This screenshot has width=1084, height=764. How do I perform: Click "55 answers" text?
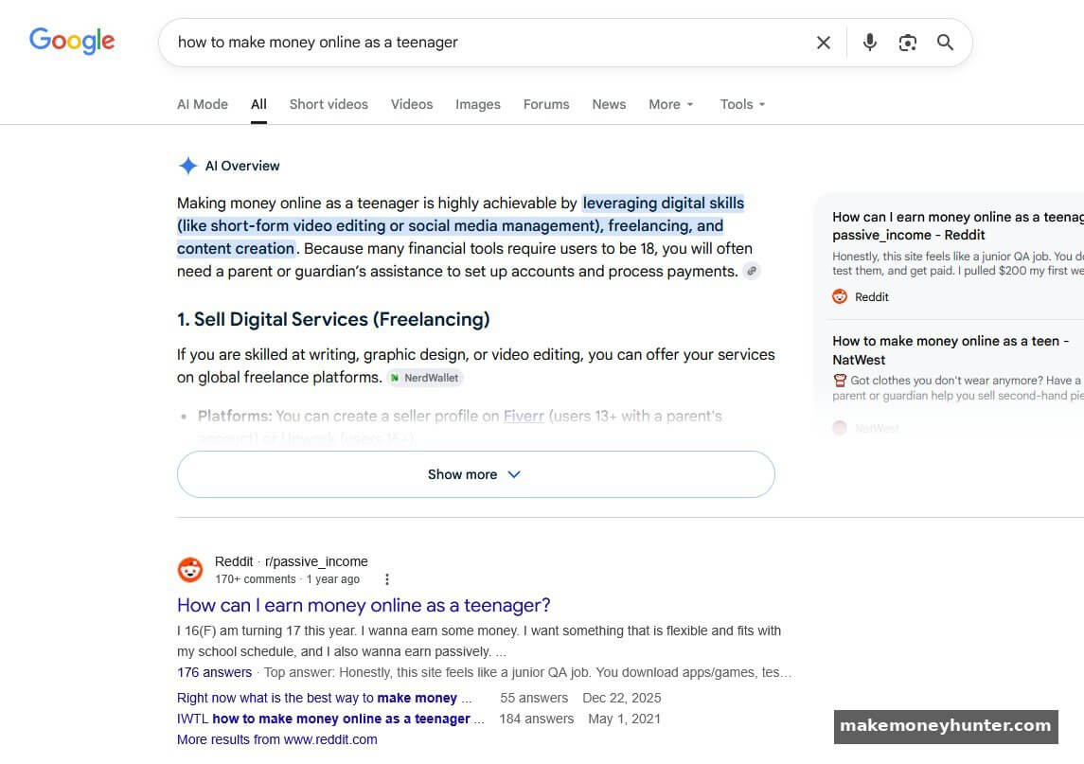(534, 698)
